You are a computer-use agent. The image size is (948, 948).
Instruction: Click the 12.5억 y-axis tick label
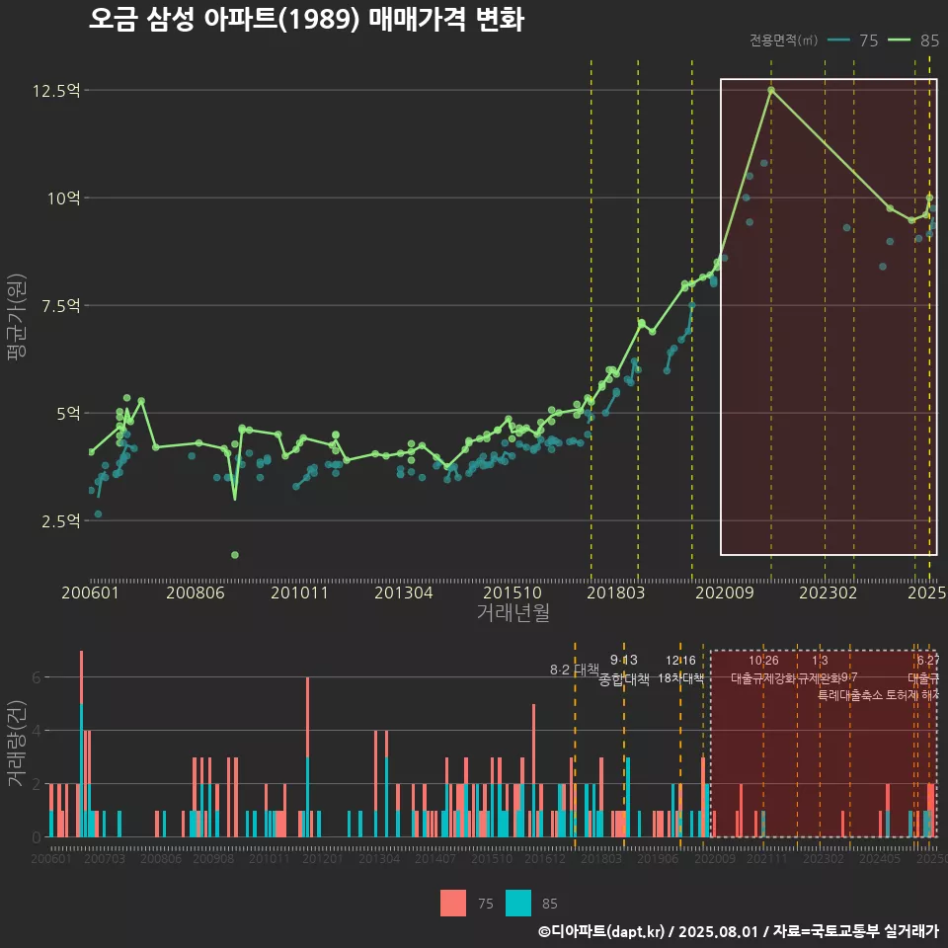pyautogui.click(x=56, y=91)
